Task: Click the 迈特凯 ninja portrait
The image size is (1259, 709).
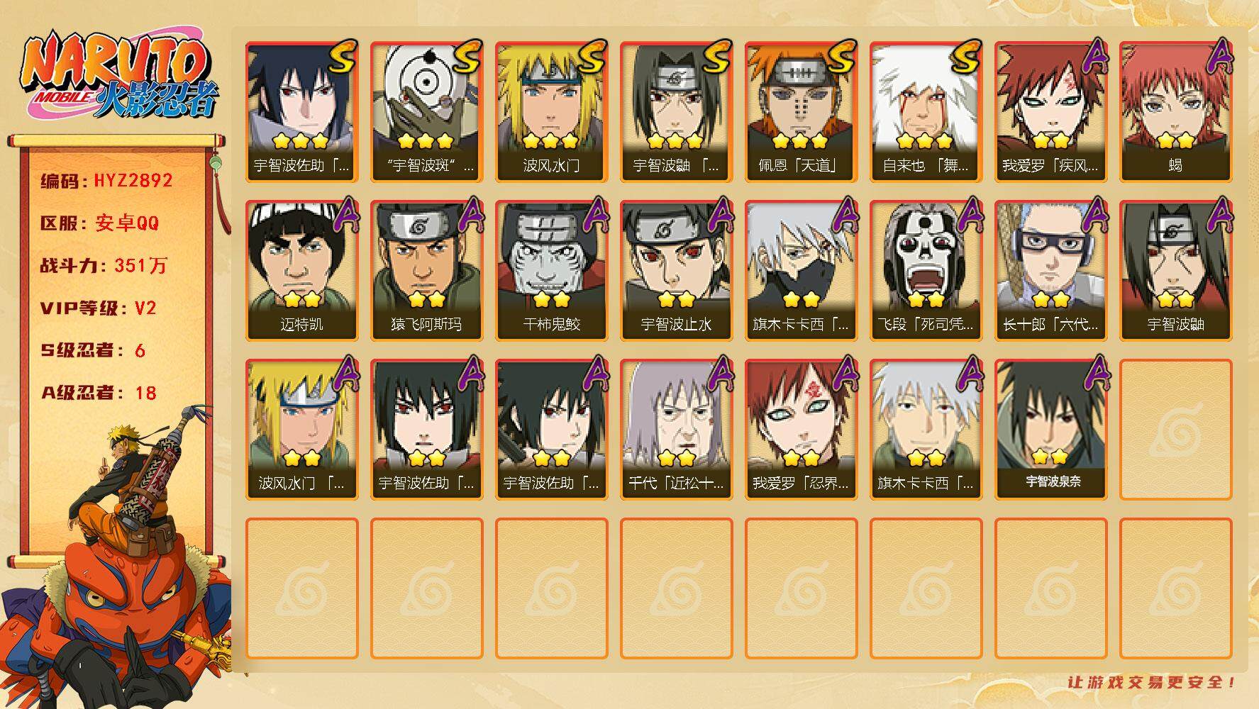Action: [x=301, y=271]
